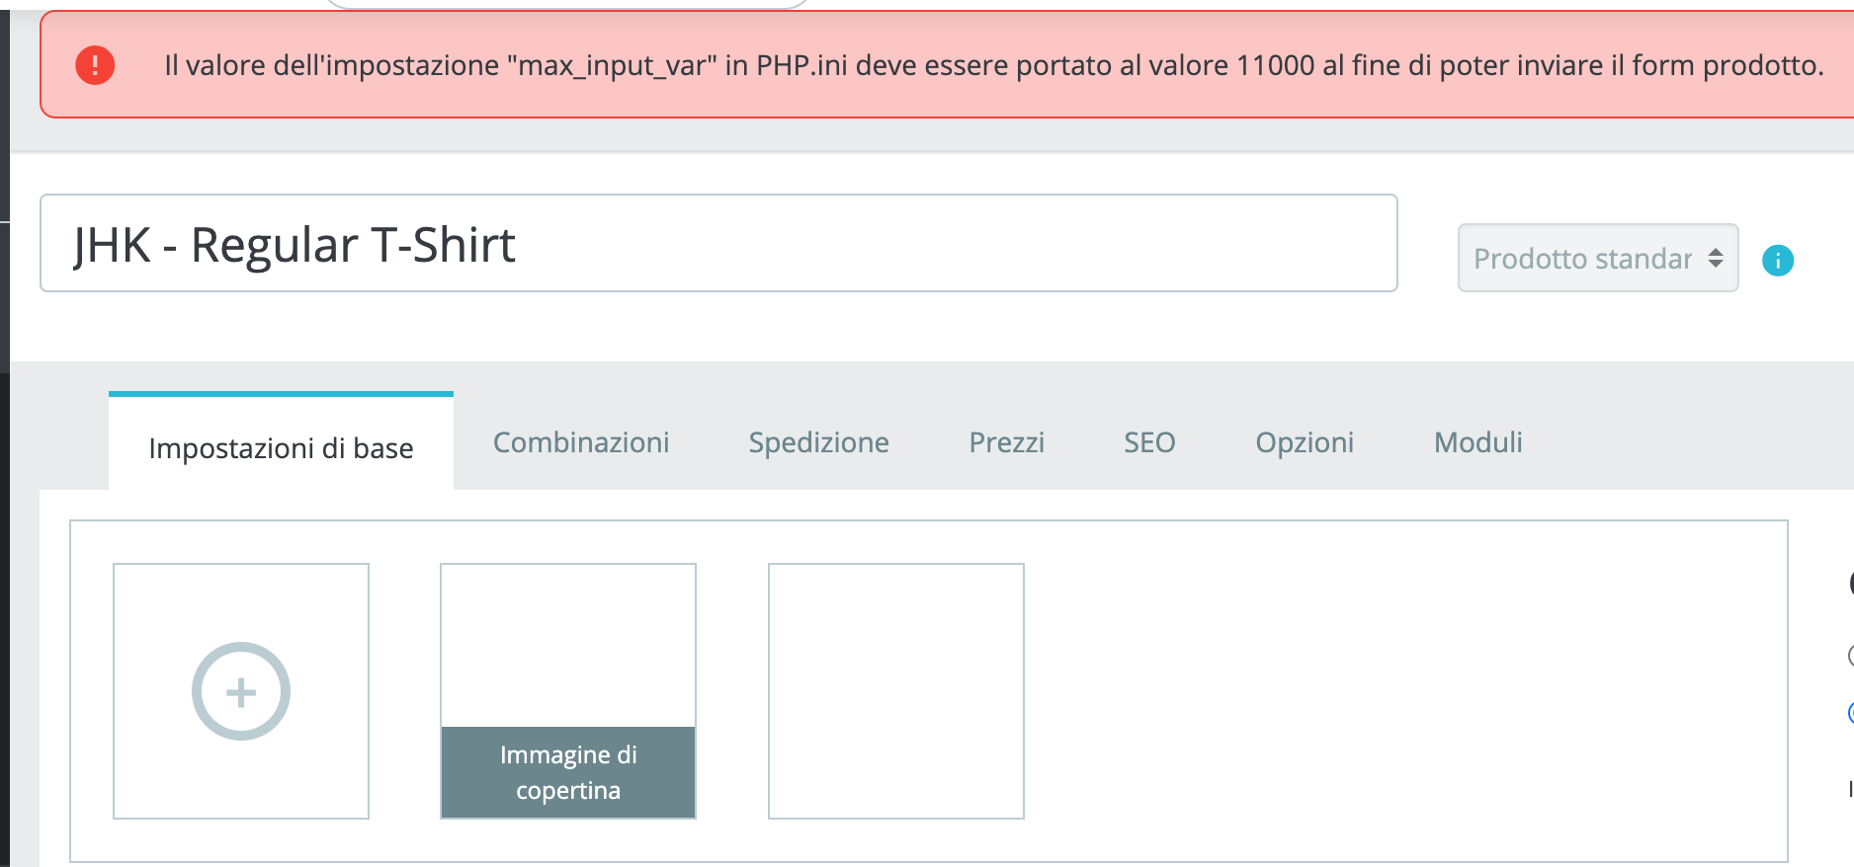Click the plus icon to add an image

(x=241, y=691)
